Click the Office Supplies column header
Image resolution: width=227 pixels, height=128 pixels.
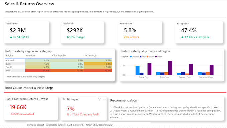pyautogui.click(x=59, y=56)
